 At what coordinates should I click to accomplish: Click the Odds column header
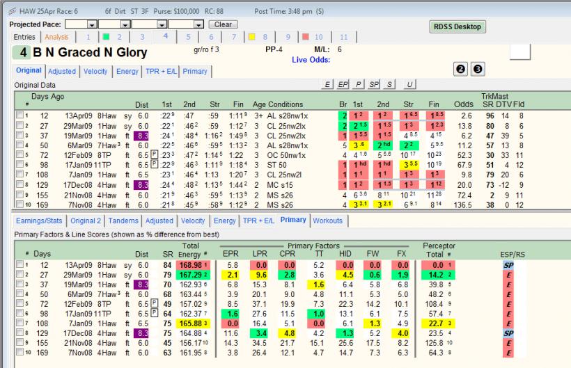(x=464, y=104)
